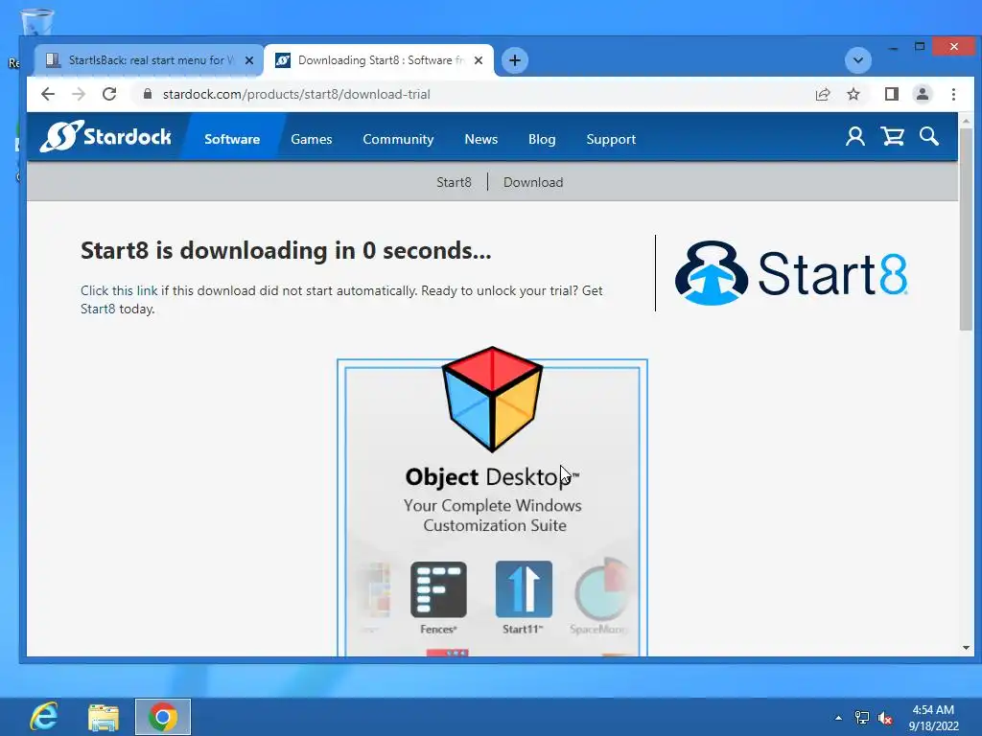Screen dimensions: 982x736
Task: Click the Stardock site search magnifier
Action: [928, 136]
